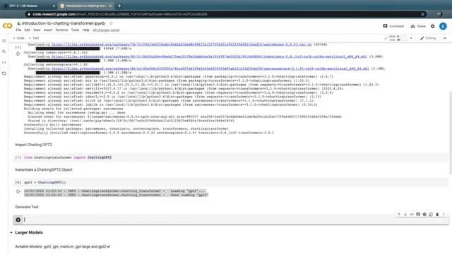The image size is (452, 254).
Task: Select the gpt2 = ChattingGPT2() code cell
Action: 231,182
